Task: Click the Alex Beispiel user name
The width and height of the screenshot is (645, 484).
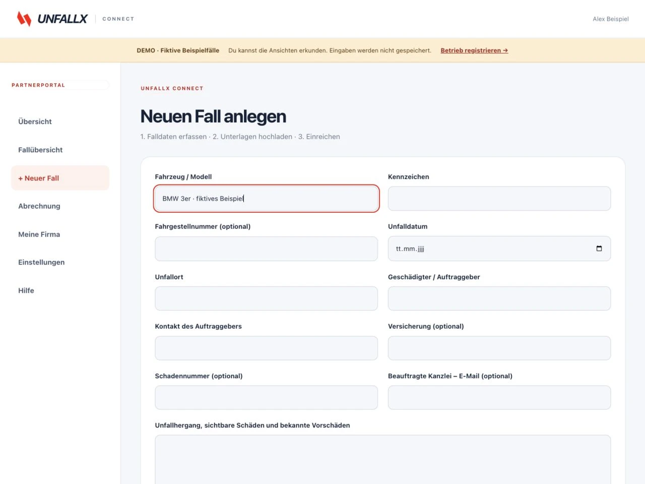Action: [611, 19]
